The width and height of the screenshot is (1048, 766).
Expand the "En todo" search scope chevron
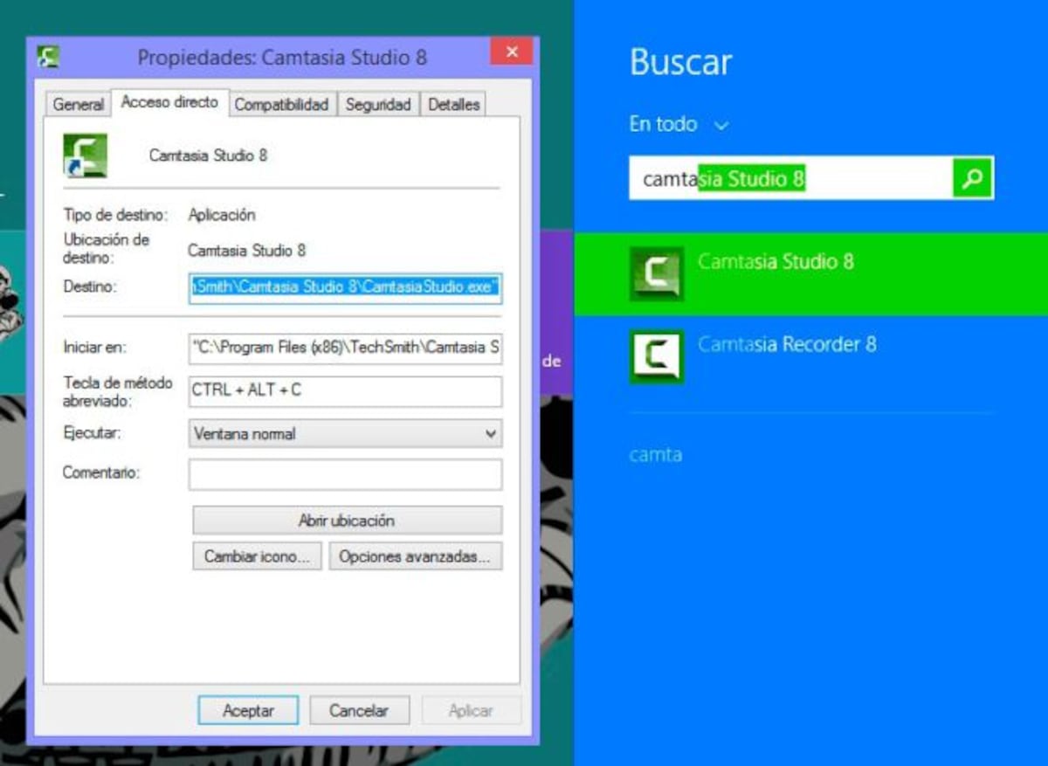point(720,126)
